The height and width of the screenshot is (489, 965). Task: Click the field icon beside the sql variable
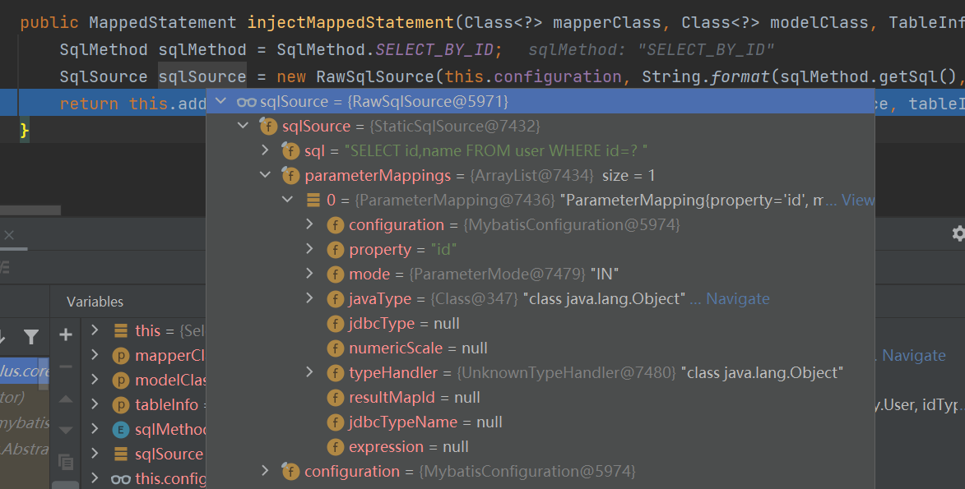pyautogui.click(x=291, y=150)
